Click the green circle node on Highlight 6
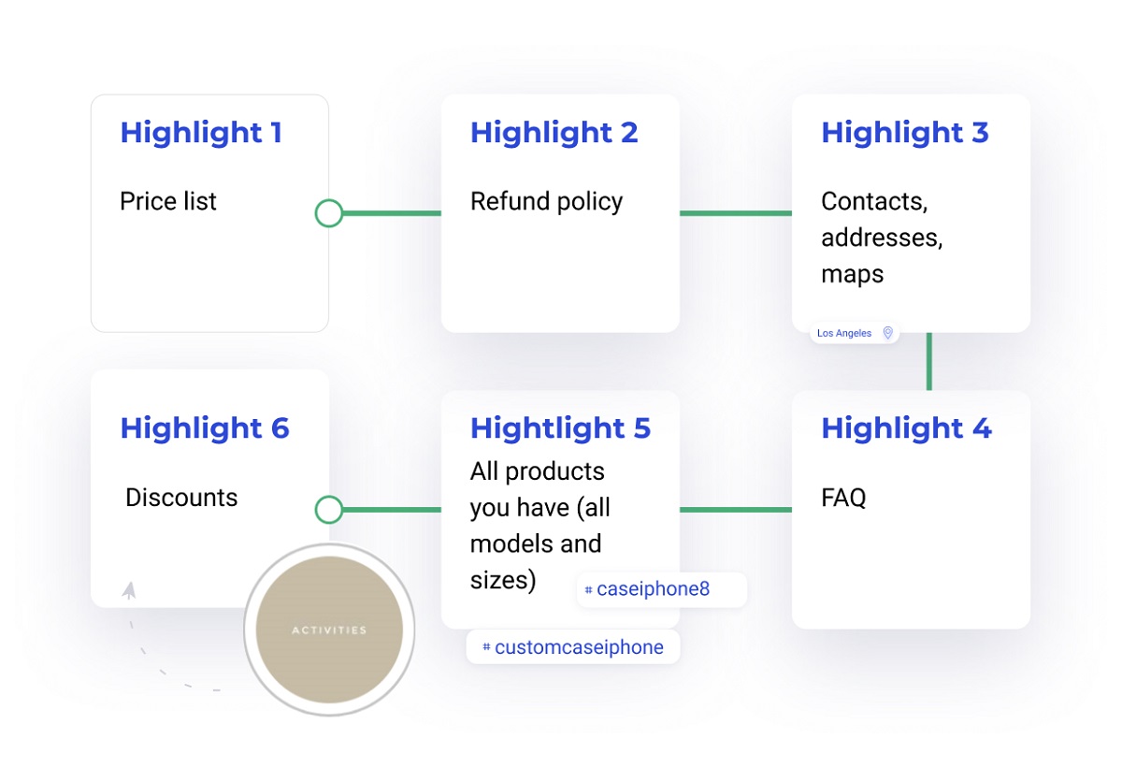 (329, 510)
